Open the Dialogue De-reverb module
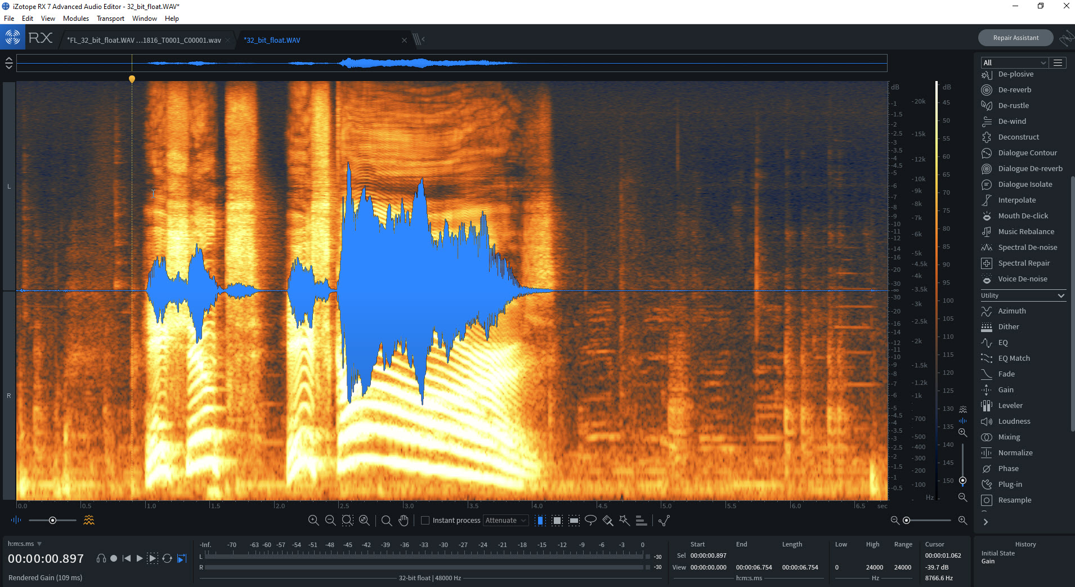1075x587 pixels. (x=1030, y=168)
